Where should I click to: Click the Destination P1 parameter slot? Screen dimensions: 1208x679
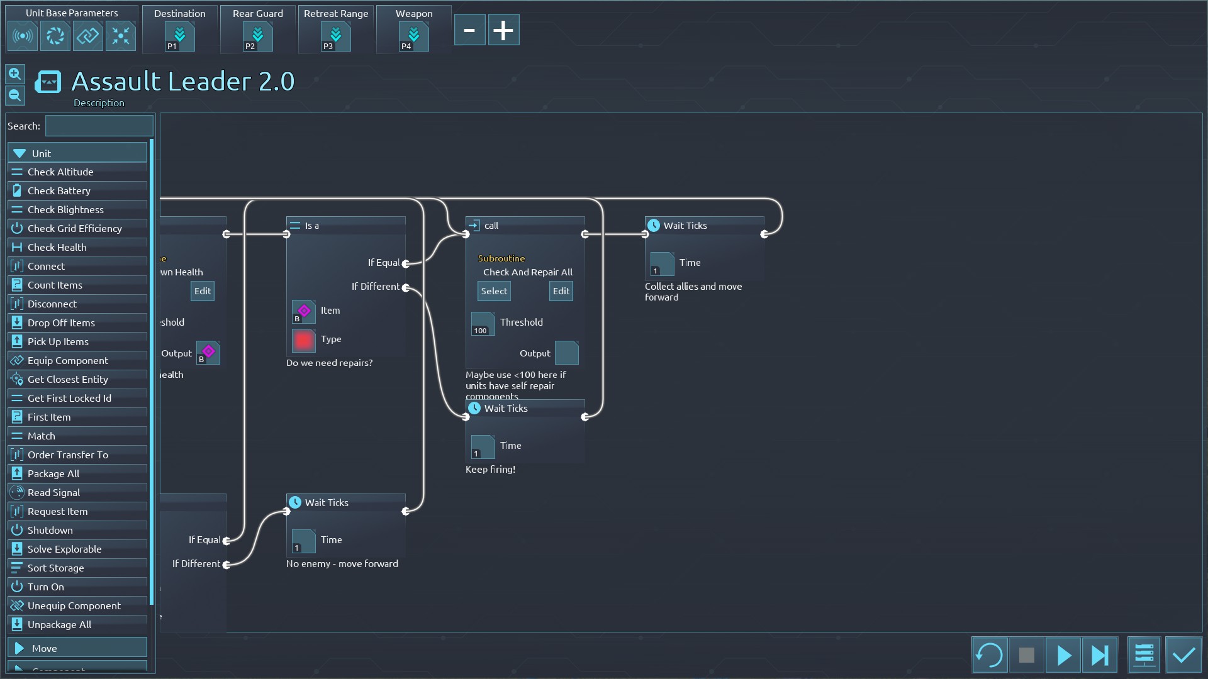pos(179,36)
